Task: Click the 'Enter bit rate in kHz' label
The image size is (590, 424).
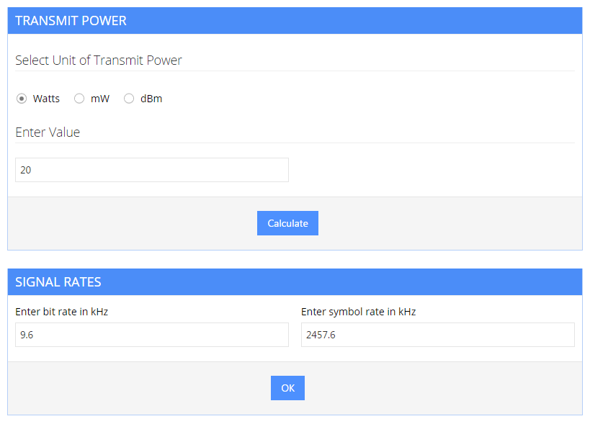Action: coord(62,312)
